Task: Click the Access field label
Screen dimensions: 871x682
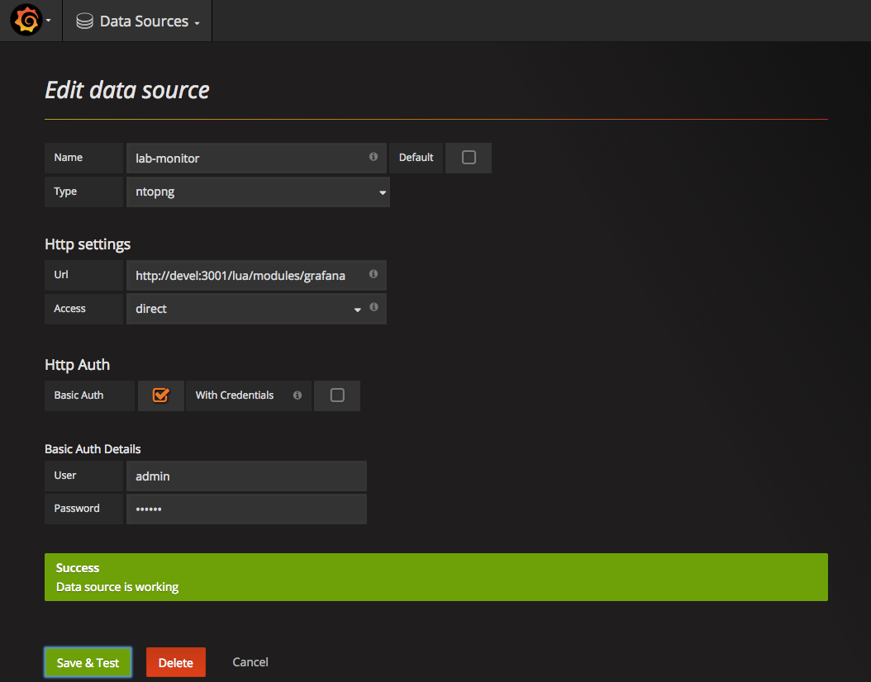Action: (x=70, y=309)
